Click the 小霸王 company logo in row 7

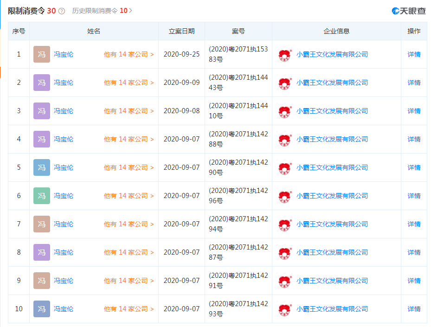tap(284, 224)
